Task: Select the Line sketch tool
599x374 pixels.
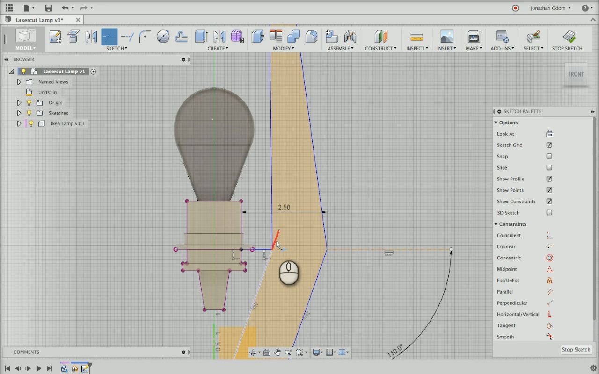Action: pyautogui.click(x=109, y=36)
